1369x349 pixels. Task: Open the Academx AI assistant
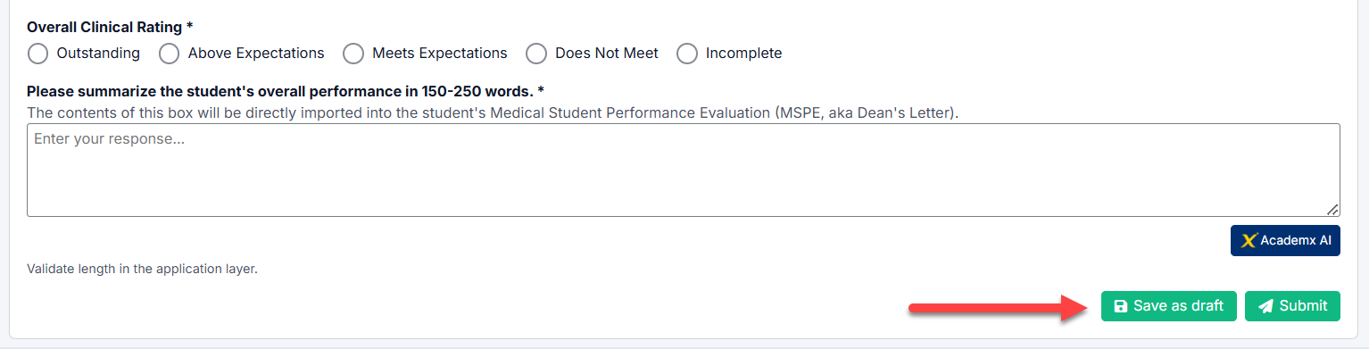click(1285, 240)
